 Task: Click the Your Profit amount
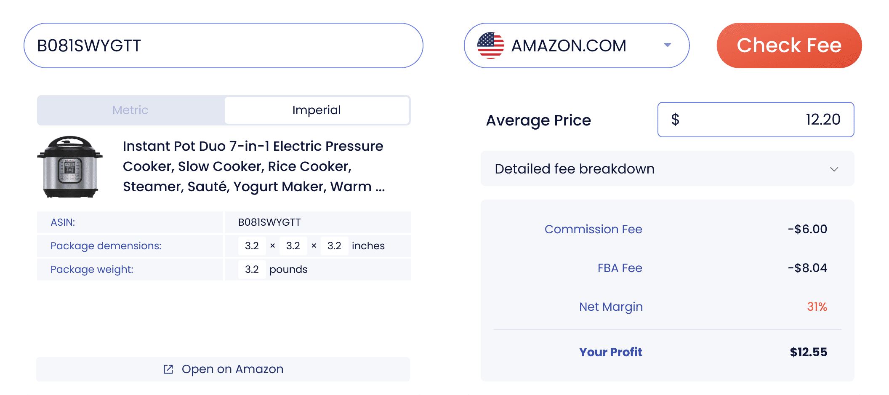[808, 352]
